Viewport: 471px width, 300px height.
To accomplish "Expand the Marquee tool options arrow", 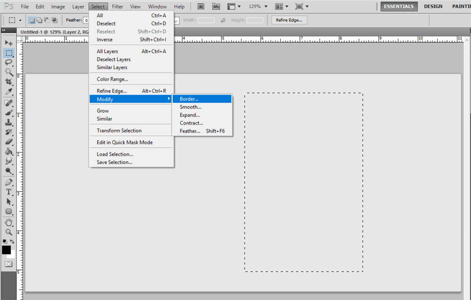I will pos(20,20).
